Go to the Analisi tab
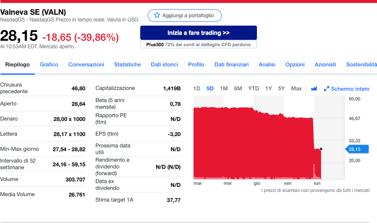 pos(267,65)
